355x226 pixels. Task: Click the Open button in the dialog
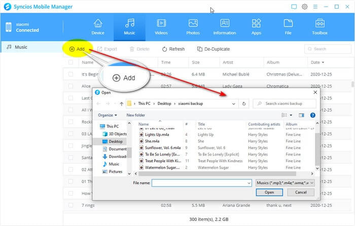click(x=269, y=192)
